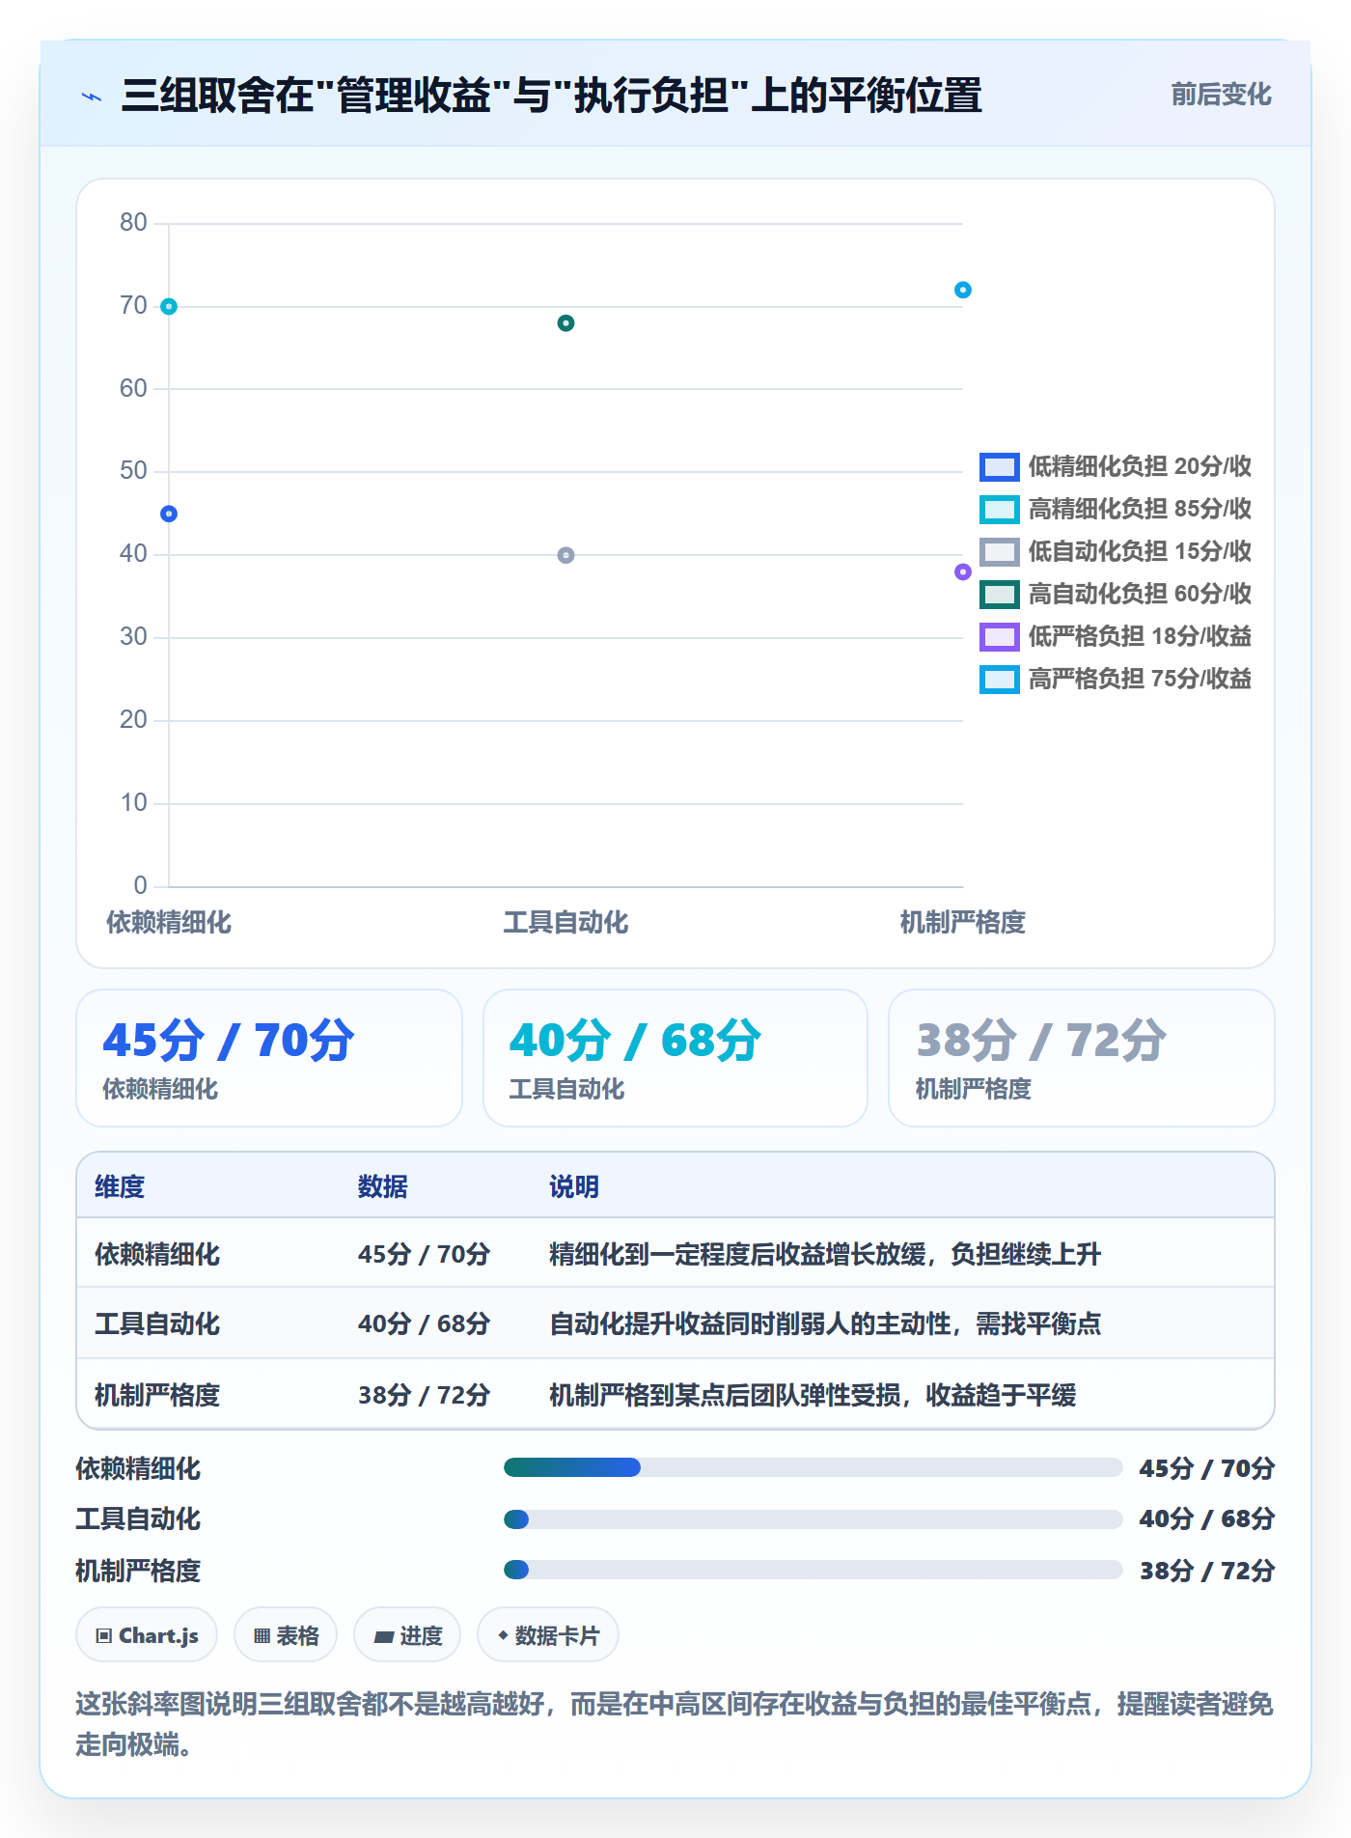The width and height of the screenshot is (1351, 1838).
Task: Toggle the 低精细化负担 20分 legend swatch
Action: tap(999, 467)
